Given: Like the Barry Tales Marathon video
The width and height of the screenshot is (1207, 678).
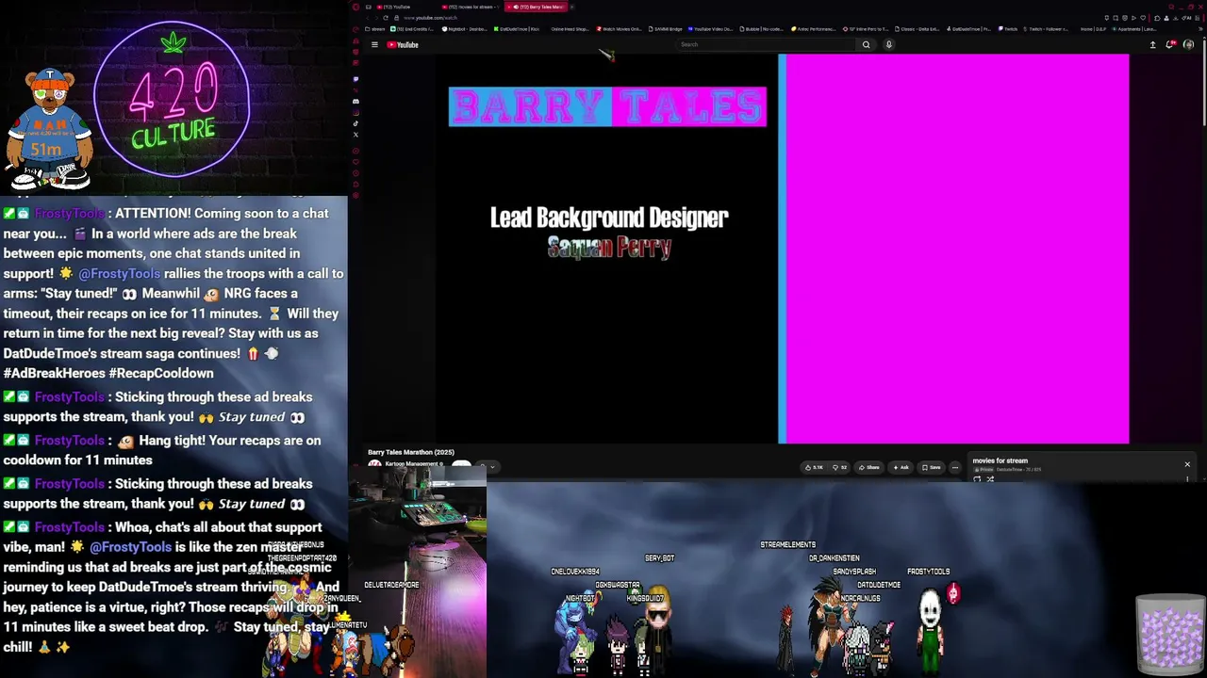Looking at the screenshot, I should (814, 467).
